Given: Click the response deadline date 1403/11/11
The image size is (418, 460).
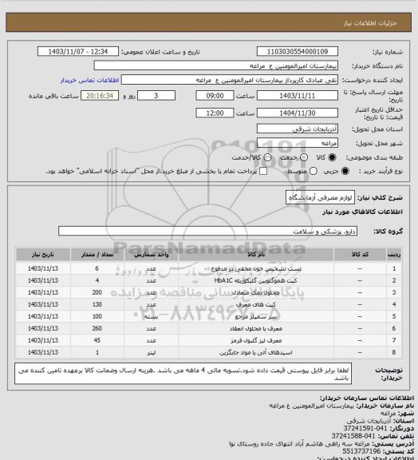Looking at the screenshot, I should [x=298, y=96].
